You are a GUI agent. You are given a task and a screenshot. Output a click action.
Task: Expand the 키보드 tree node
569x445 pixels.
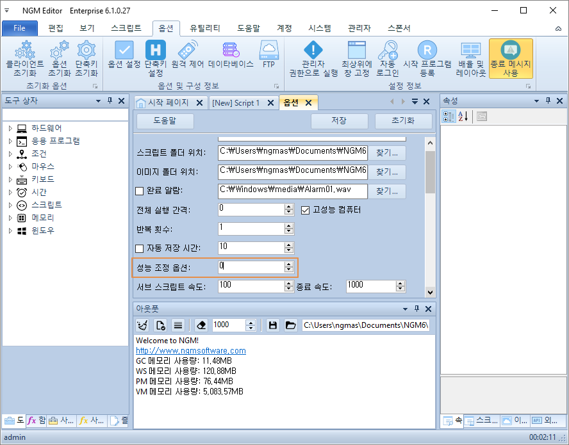click(10, 179)
